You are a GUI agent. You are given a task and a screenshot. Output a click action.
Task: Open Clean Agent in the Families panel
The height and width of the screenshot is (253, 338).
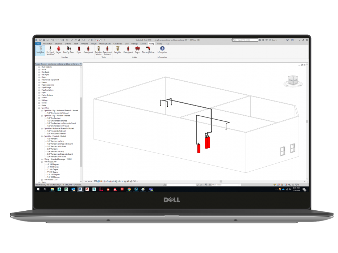(88, 50)
